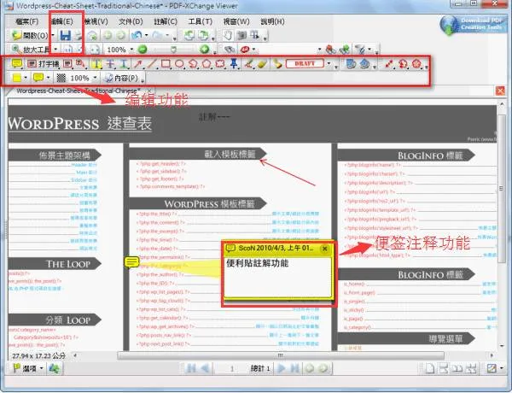Viewport: 512px width, 393px height.
Task: Select the Line drawing tool
Action: 151,63
